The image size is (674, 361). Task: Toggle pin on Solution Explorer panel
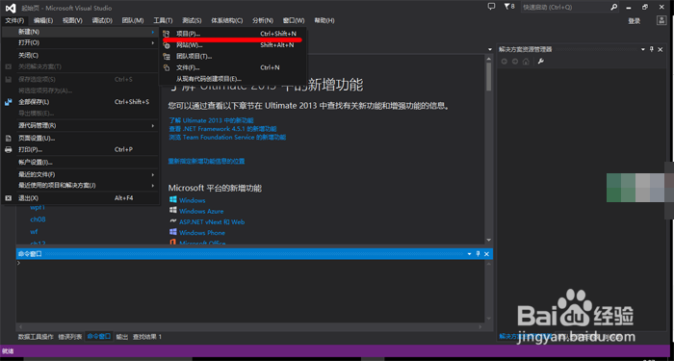(652, 49)
